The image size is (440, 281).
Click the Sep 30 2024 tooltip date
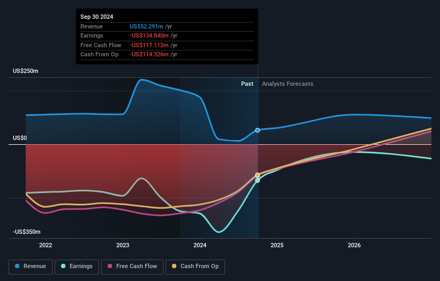(96, 17)
